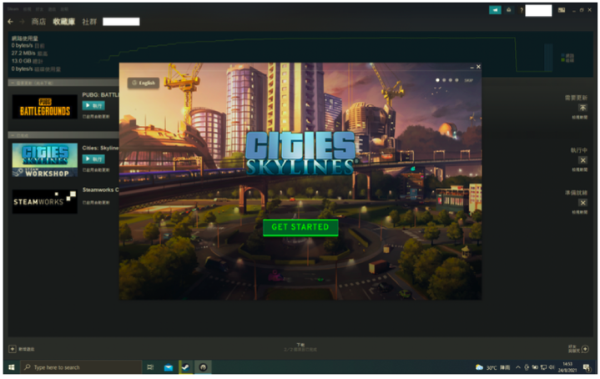The image size is (600, 379).
Task: Click the downloads status text at bottom
Action: [300, 347]
